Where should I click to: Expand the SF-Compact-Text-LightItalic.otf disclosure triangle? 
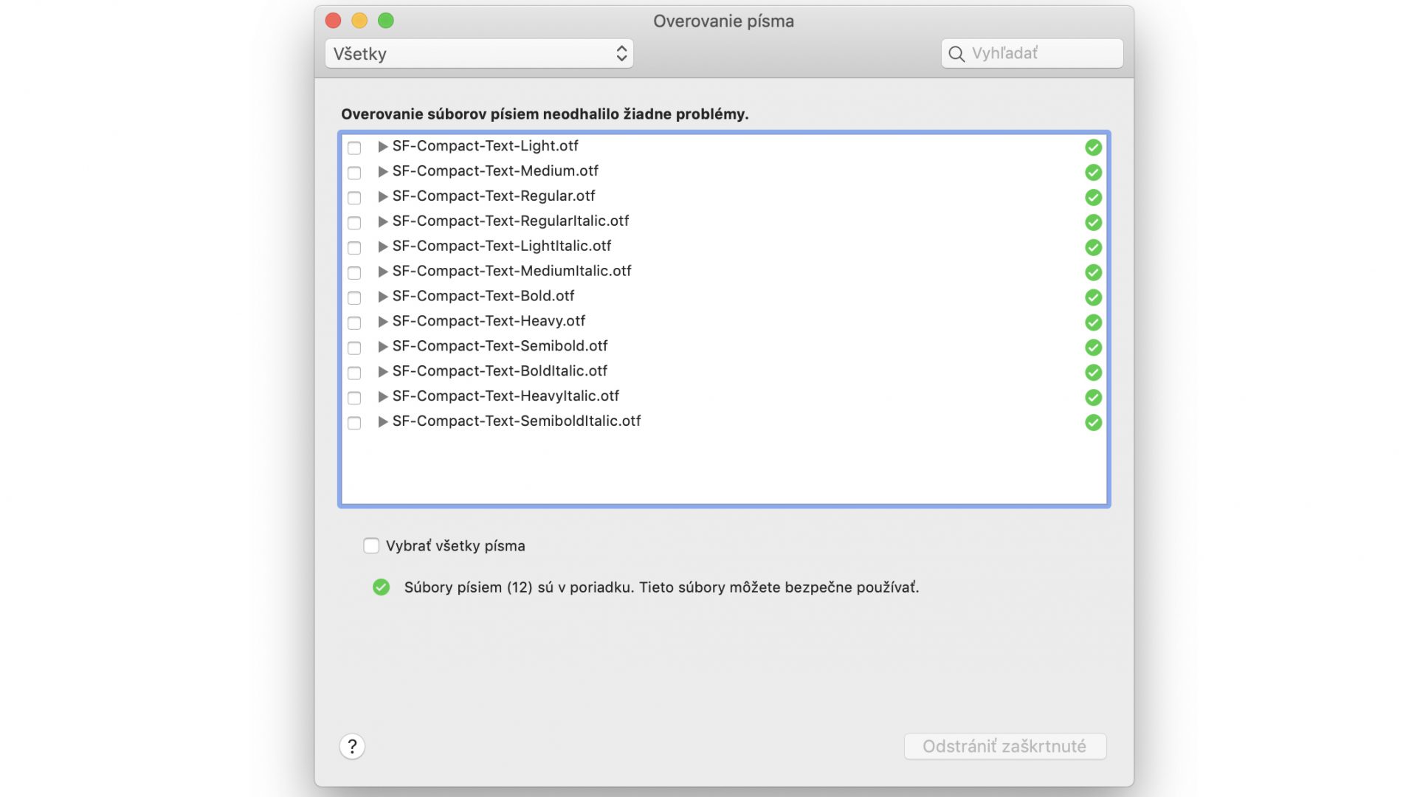[382, 246]
